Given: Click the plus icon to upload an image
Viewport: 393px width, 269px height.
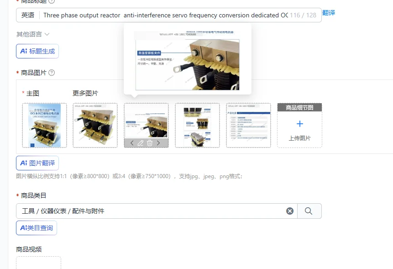Looking at the screenshot, I should pos(300,124).
